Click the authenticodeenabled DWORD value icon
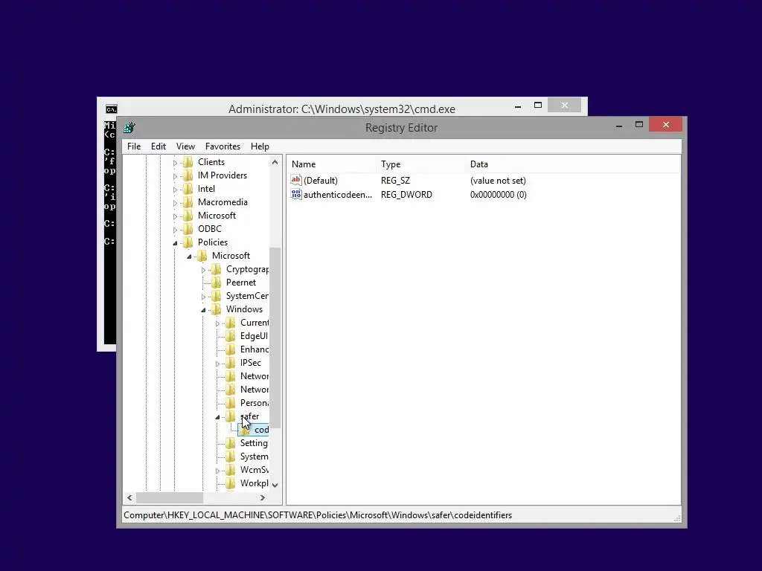Image resolution: width=762 pixels, height=571 pixels. coord(296,194)
